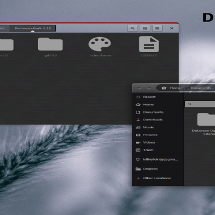This screenshot has width=215, height=215.
Task: Open Recent in the sidebar
Action: click(158, 97)
